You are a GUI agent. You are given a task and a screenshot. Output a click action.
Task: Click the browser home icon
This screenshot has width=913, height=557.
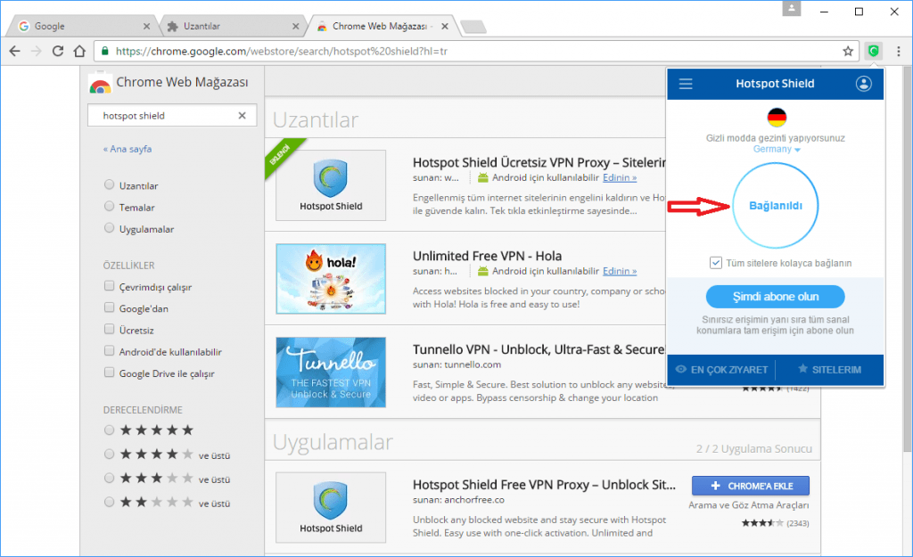(x=78, y=51)
